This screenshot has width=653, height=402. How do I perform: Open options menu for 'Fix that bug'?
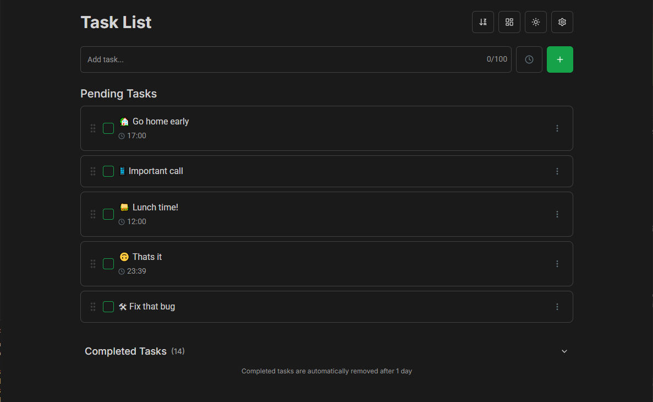point(557,306)
